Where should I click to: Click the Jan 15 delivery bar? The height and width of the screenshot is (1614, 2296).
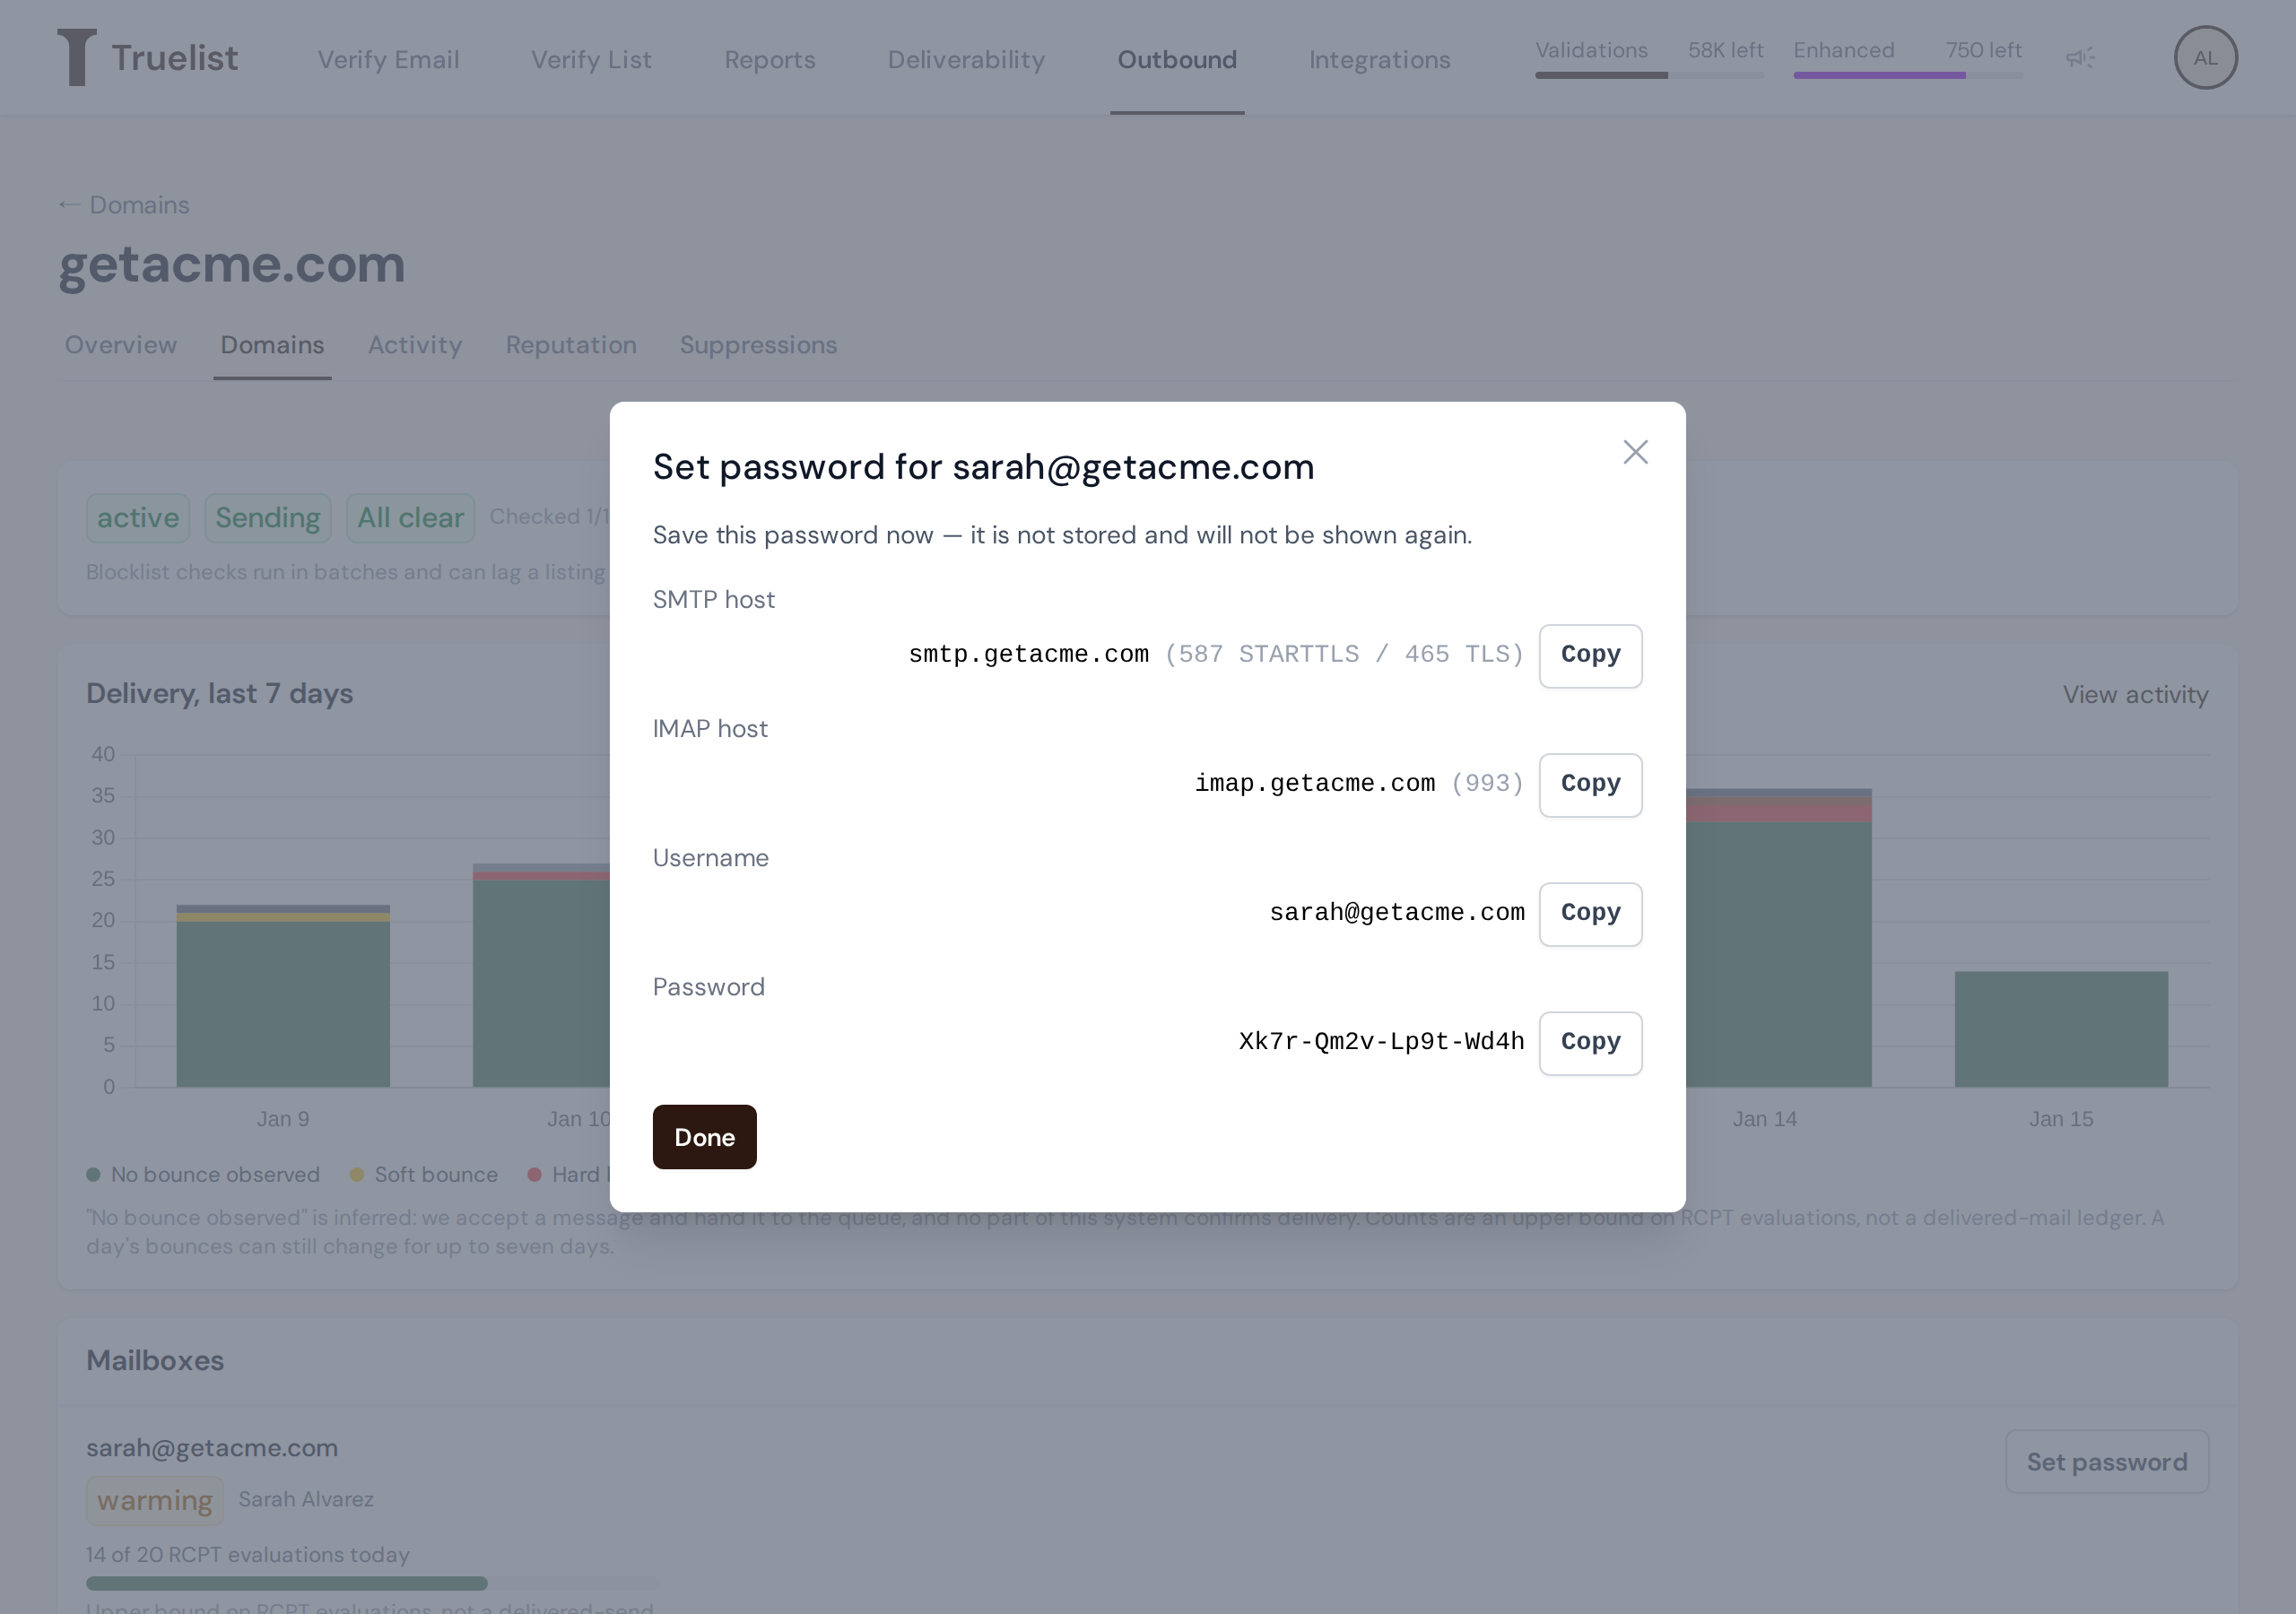tap(2061, 1029)
